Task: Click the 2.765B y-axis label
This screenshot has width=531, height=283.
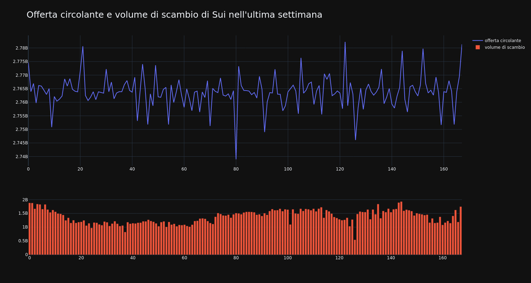Action: click(20, 89)
